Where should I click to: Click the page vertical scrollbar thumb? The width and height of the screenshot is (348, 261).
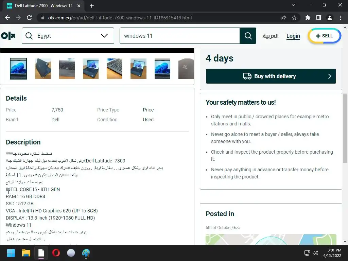[x=345, y=128]
